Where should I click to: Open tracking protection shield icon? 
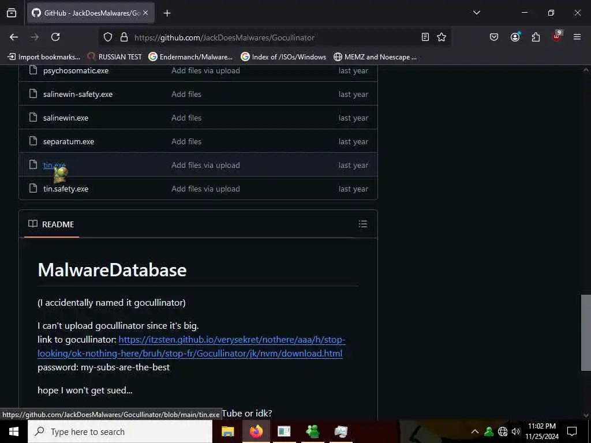(x=108, y=37)
